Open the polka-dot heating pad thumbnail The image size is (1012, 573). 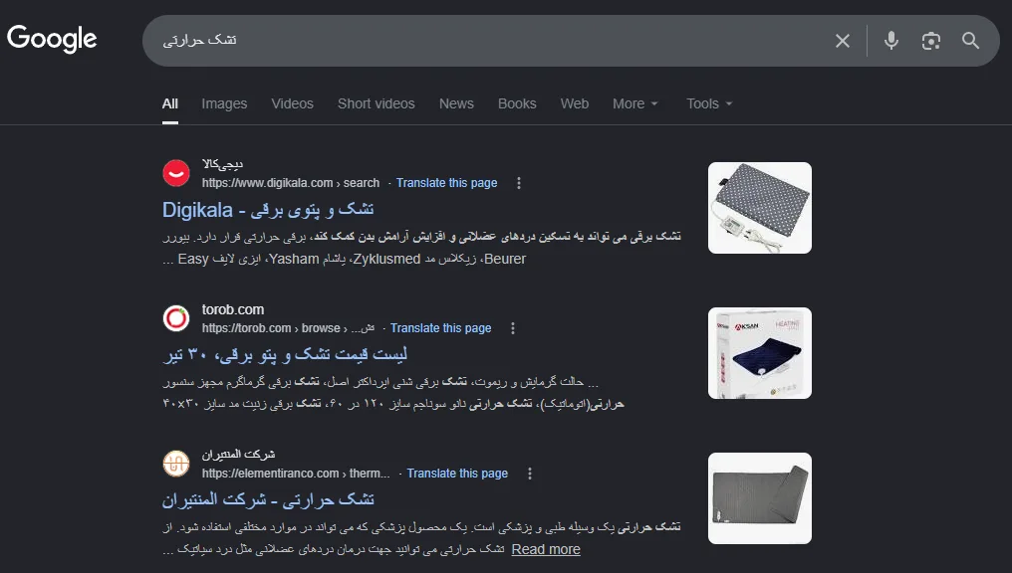coord(760,208)
